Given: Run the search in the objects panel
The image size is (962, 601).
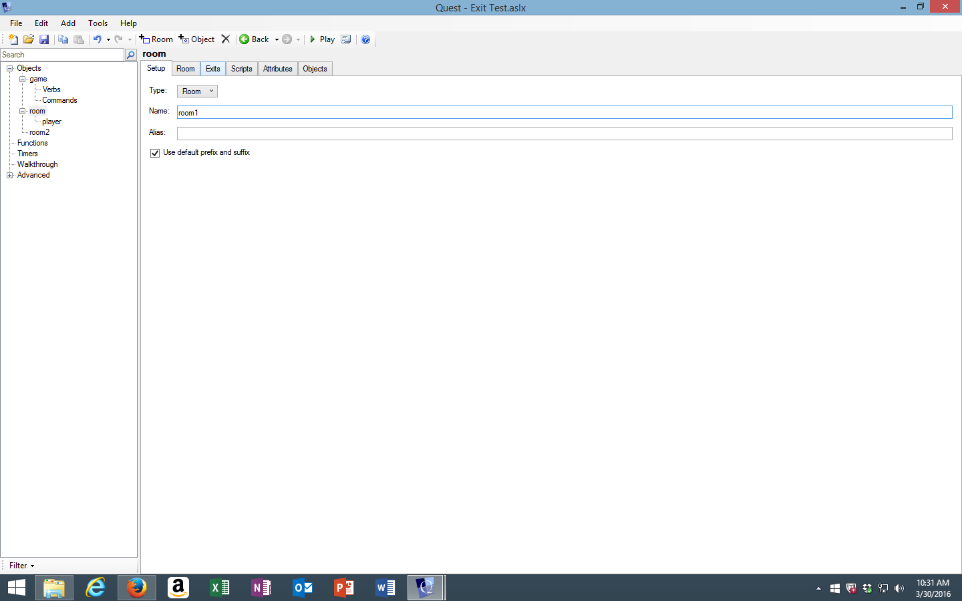Looking at the screenshot, I should [x=131, y=54].
